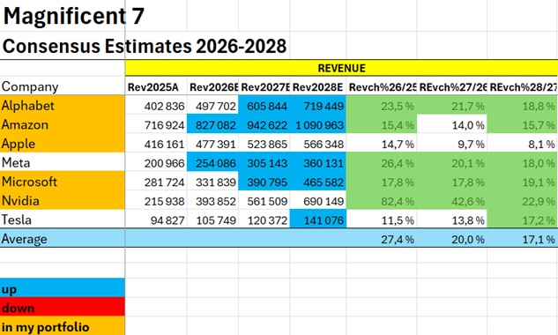Click the REvch%27/26 column header
The image size is (558, 335).
452,87
